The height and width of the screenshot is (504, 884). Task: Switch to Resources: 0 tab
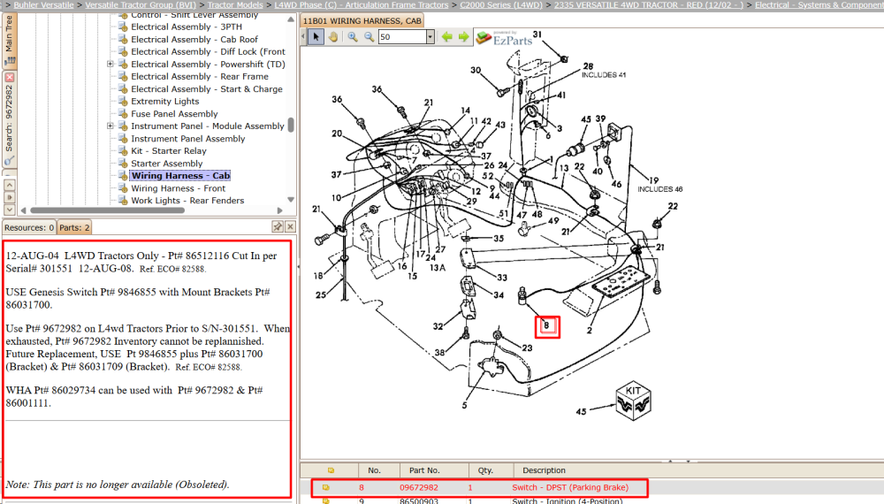pyautogui.click(x=29, y=228)
